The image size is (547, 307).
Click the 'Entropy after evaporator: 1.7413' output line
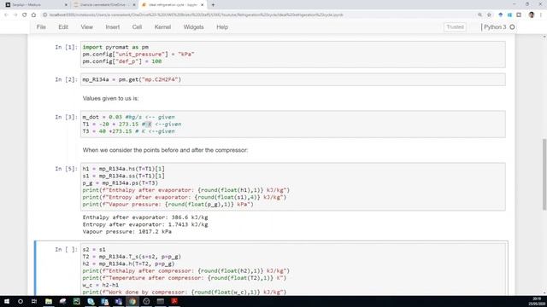145,224
